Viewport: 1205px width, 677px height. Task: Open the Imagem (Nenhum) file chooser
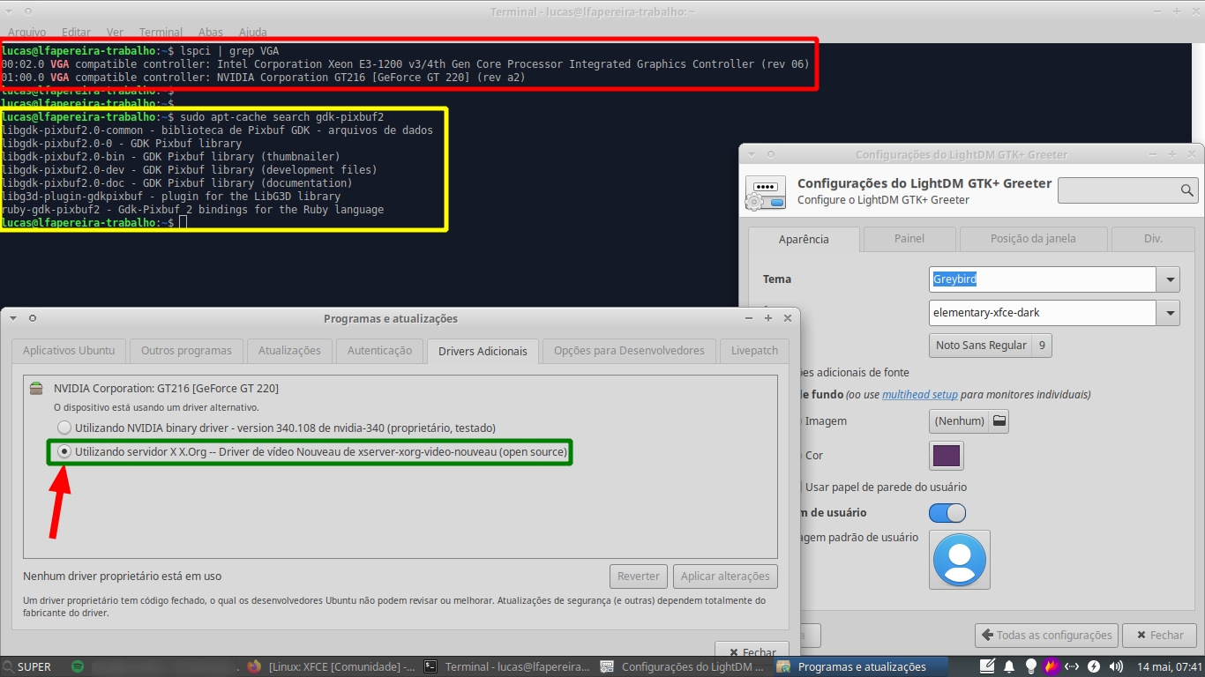969,420
